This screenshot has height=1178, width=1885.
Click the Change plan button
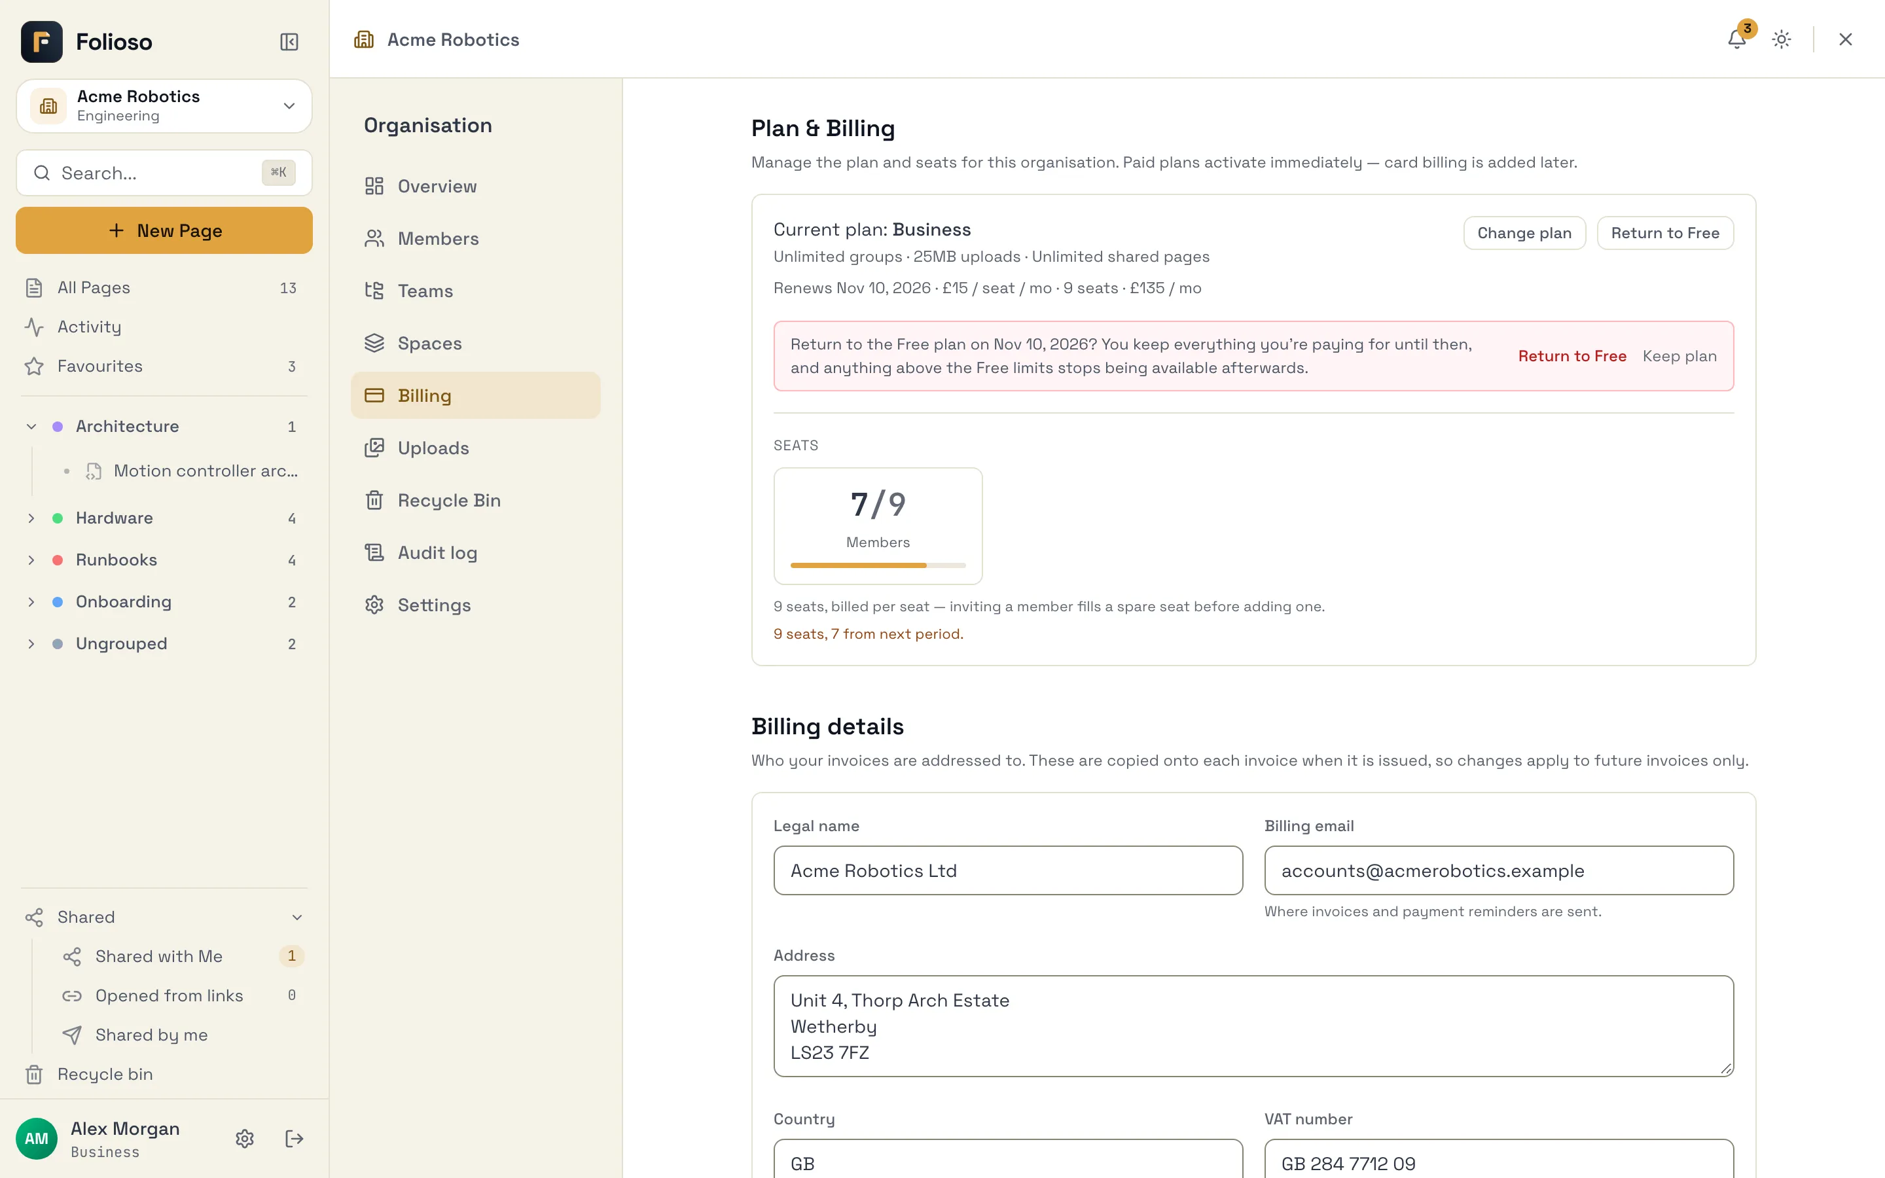pos(1524,233)
